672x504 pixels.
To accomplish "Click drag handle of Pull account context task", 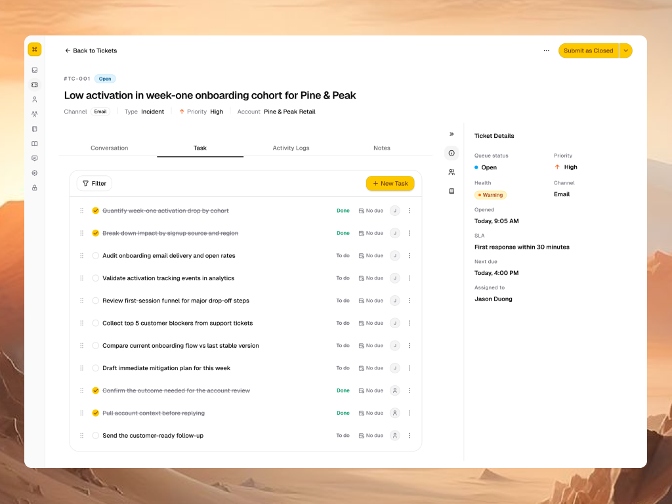I will pyautogui.click(x=82, y=413).
